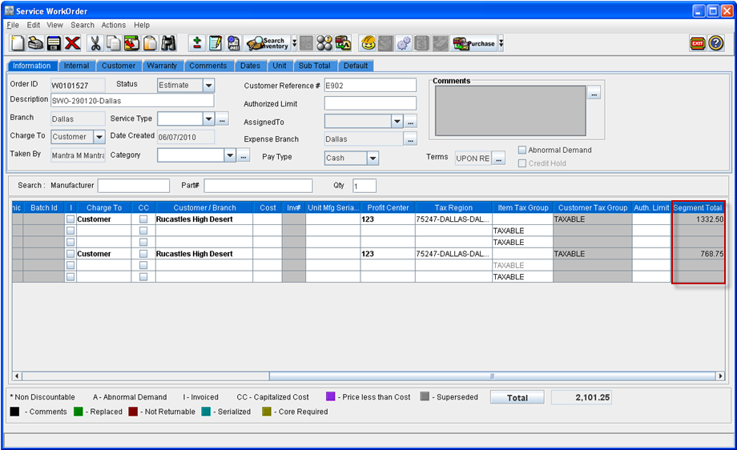Switch to the Dates tab
The width and height of the screenshot is (737, 450).
(250, 66)
